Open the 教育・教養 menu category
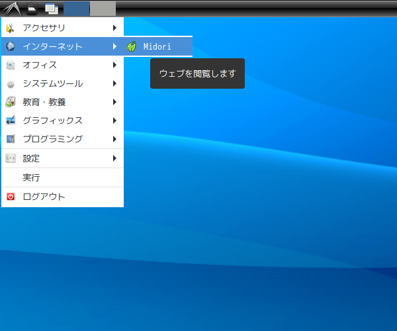Image resolution: width=397 pixels, height=331 pixels. pyautogui.click(x=63, y=102)
